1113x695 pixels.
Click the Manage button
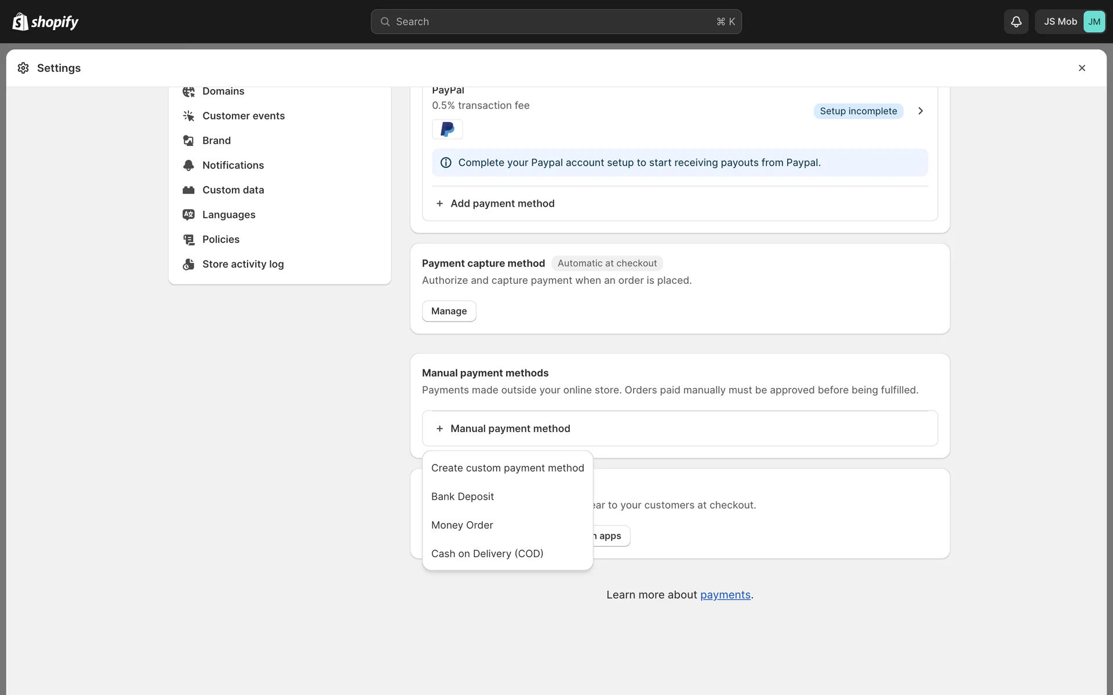pos(449,311)
